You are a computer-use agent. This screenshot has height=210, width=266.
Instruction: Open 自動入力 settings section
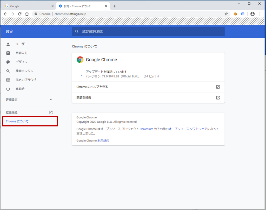tap(21, 53)
